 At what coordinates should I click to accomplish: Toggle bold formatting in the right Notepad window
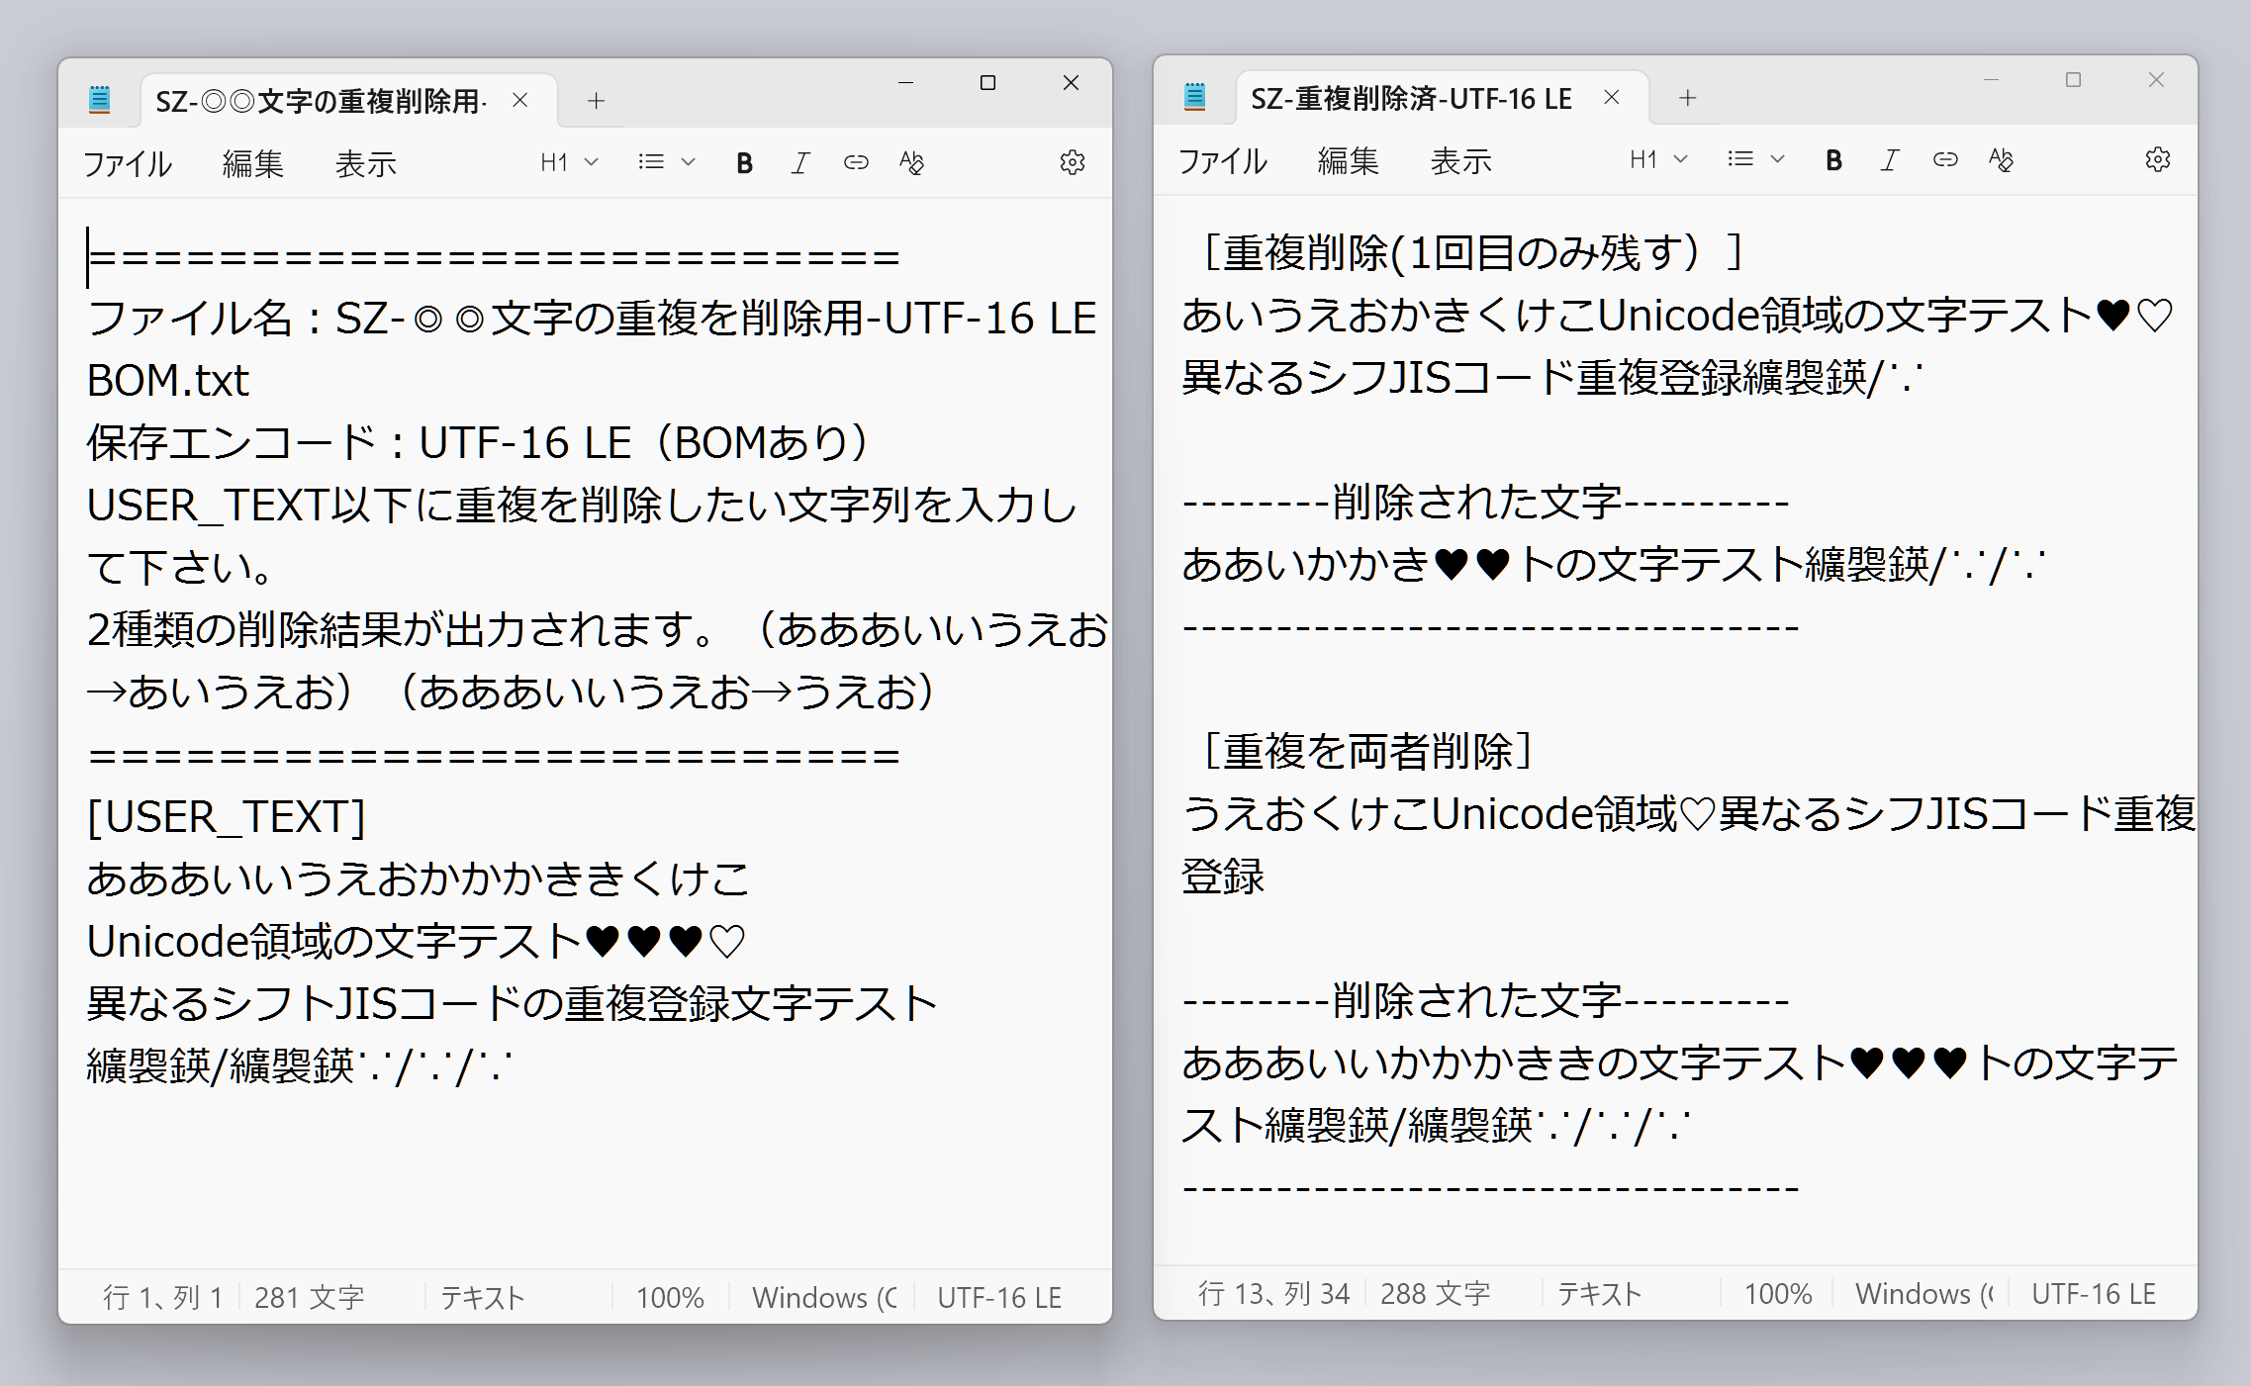1833,160
